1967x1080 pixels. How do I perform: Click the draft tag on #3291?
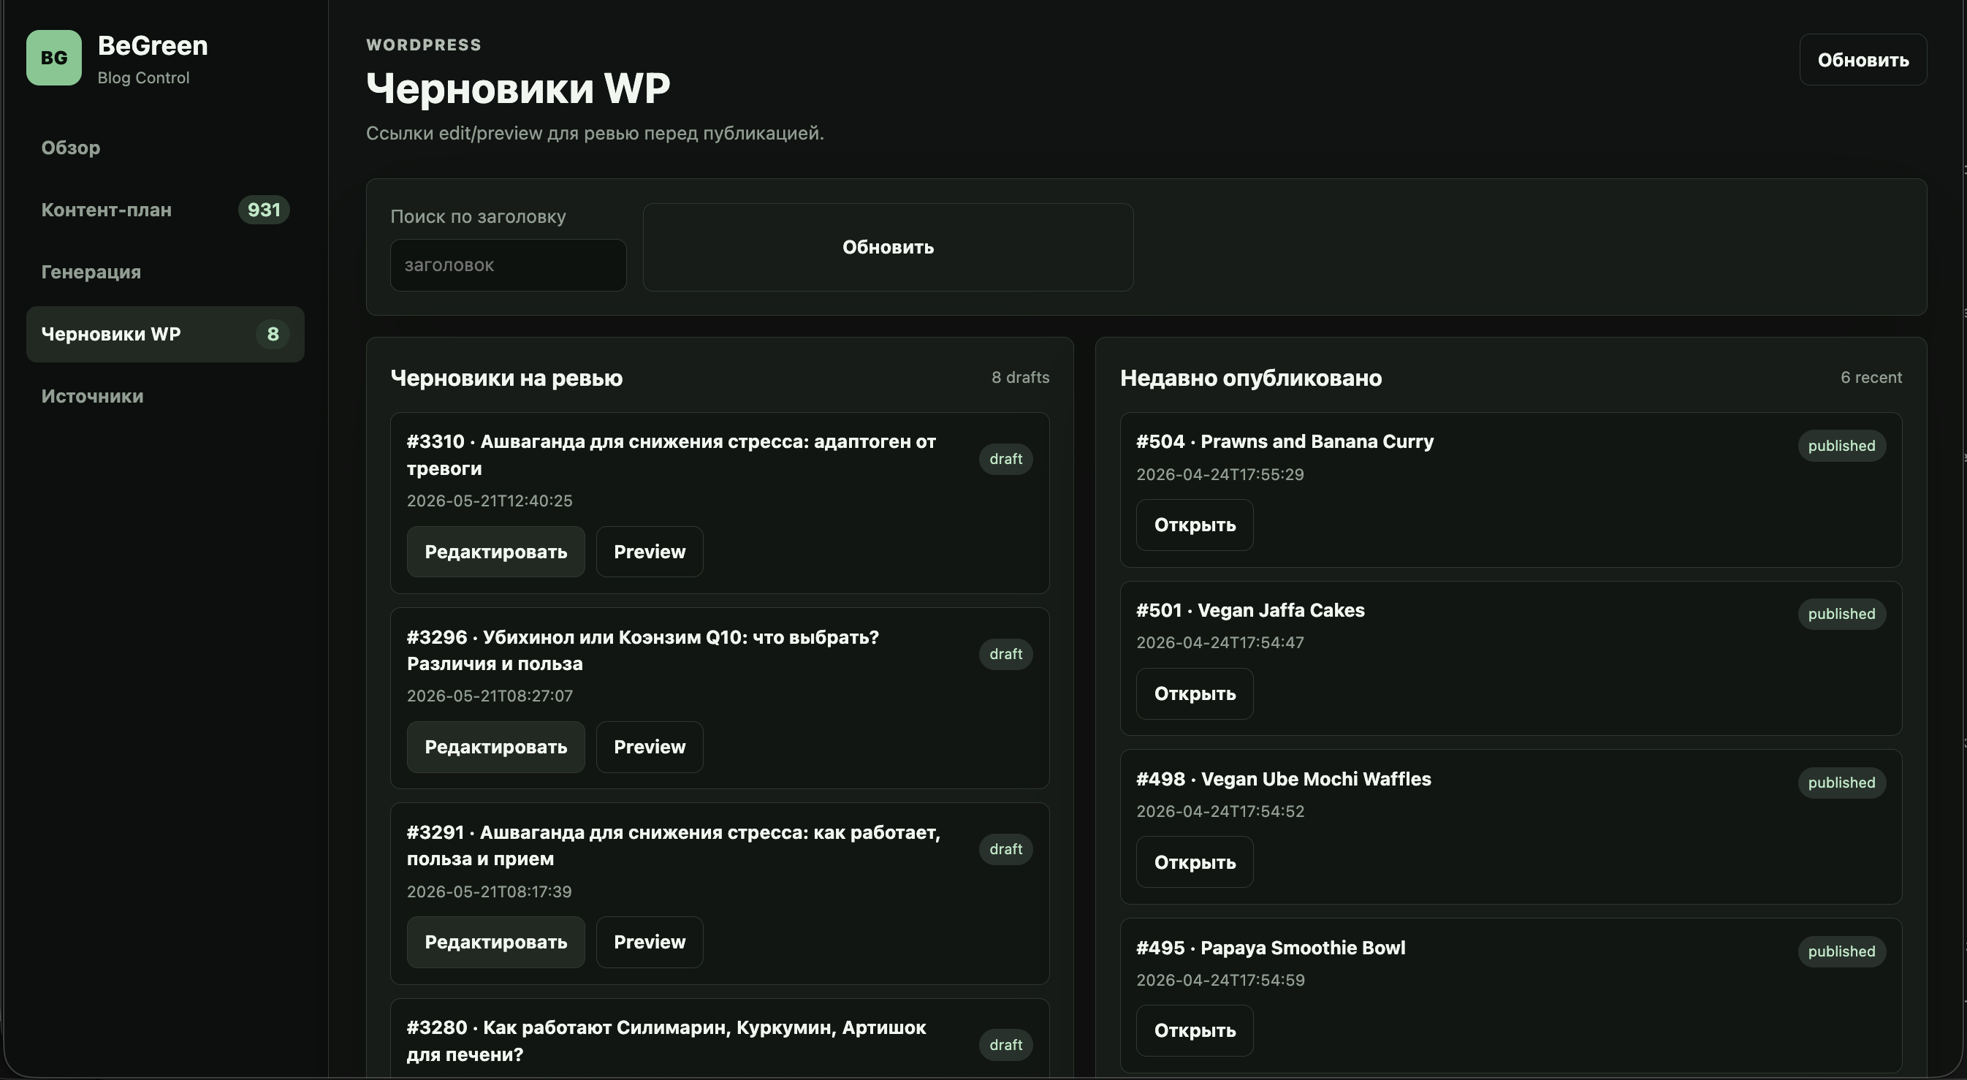[x=1005, y=849]
